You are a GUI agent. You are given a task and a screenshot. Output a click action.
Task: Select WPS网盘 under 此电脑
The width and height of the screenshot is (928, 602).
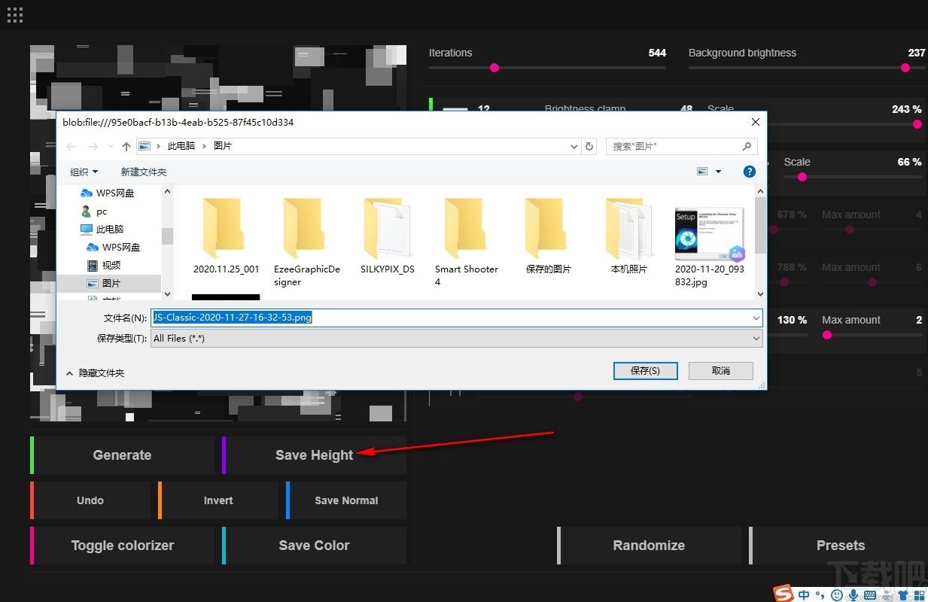click(x=114, y=248)
